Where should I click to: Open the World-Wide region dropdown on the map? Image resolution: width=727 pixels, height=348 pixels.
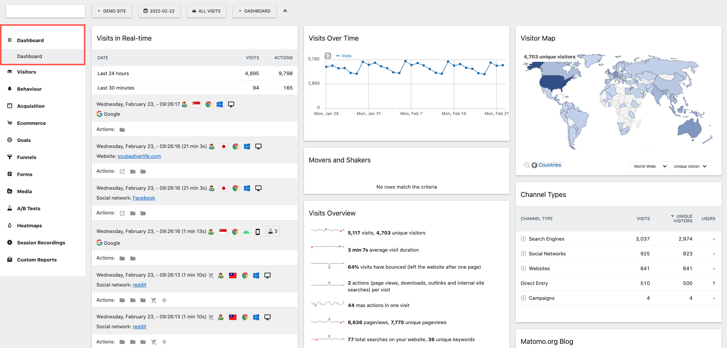pyautogui.click(x=649, y=166)
